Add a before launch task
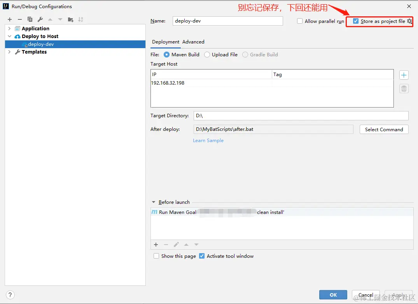 156,245
